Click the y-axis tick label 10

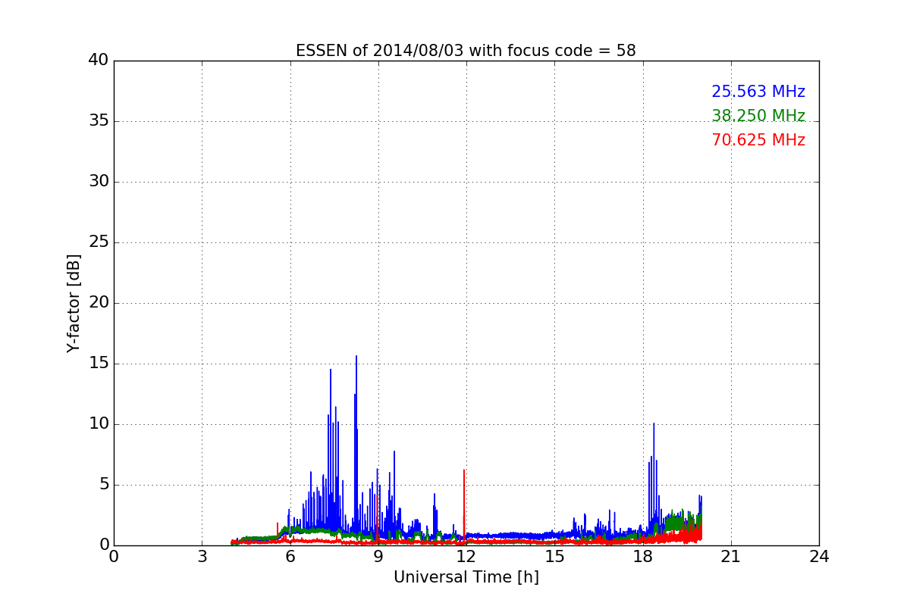click(99, 424)
